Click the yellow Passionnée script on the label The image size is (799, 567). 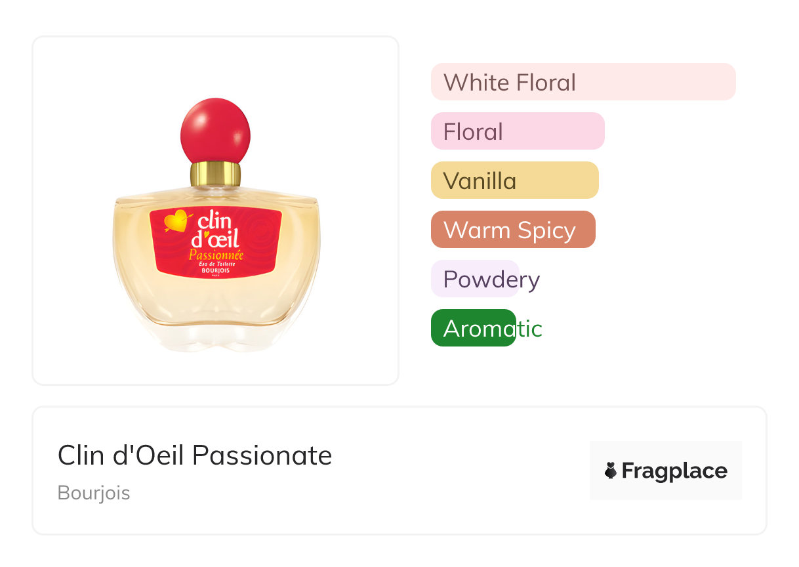(216, 255)
